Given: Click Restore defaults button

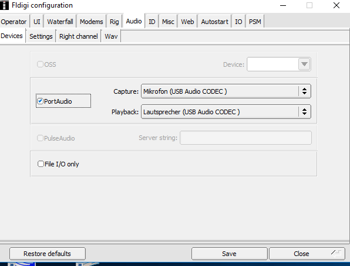Looking at the screenshot, I should (48, 254).
